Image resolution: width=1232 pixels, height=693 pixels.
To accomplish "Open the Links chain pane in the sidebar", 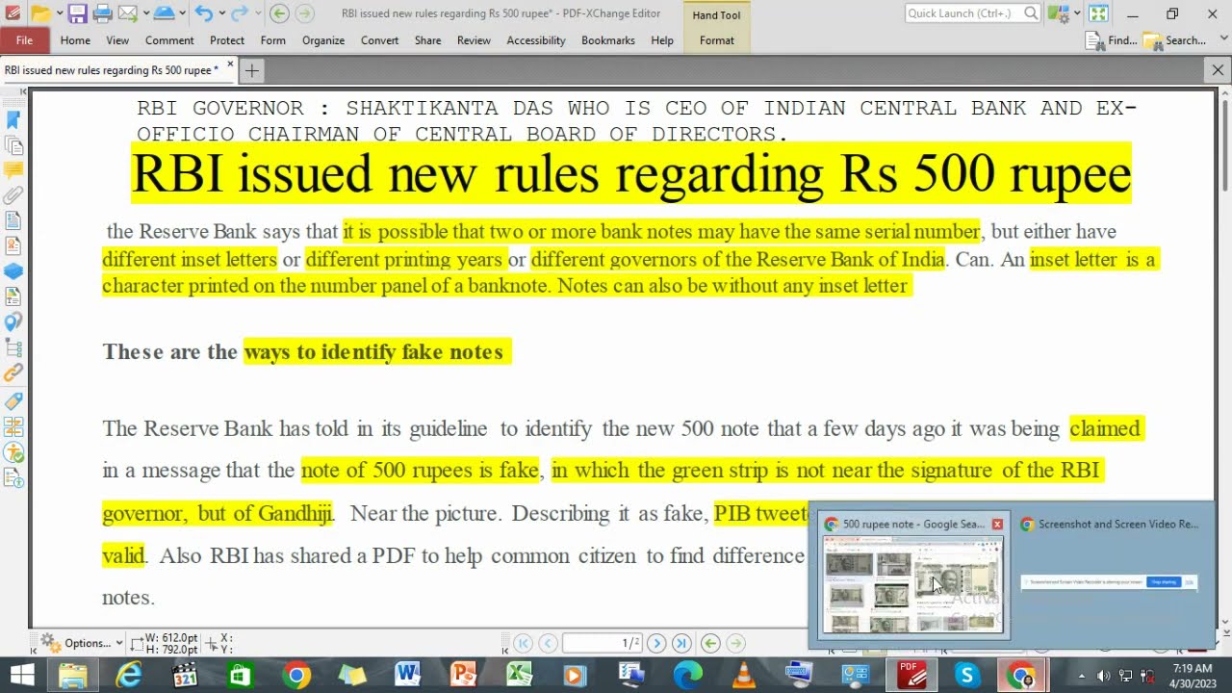I will pyautogui.click(x=13, y=372).
